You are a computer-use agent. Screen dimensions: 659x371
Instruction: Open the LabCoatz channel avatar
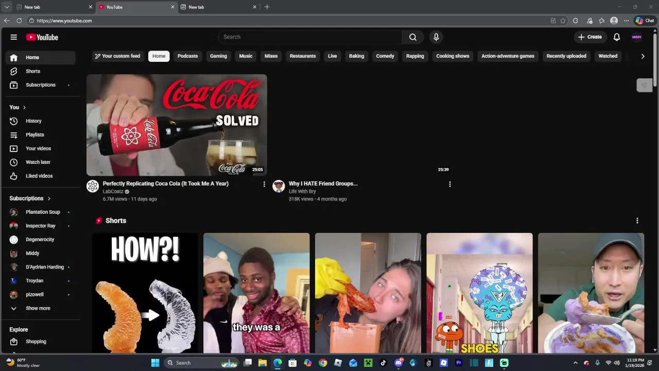pyautogui.click(x=93, y=186)
